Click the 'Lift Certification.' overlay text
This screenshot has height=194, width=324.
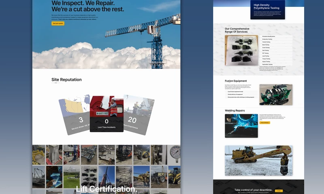107,189
